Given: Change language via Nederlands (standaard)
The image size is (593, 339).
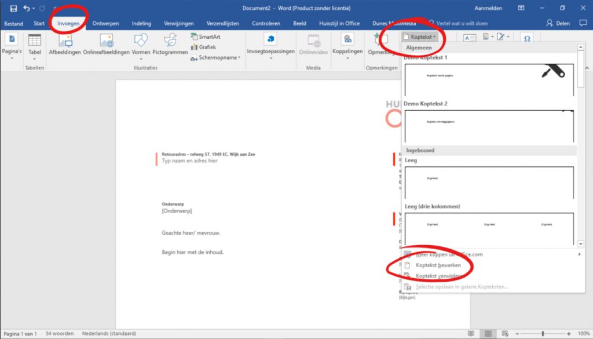Looking at the screenshot, I should (109, 334).
